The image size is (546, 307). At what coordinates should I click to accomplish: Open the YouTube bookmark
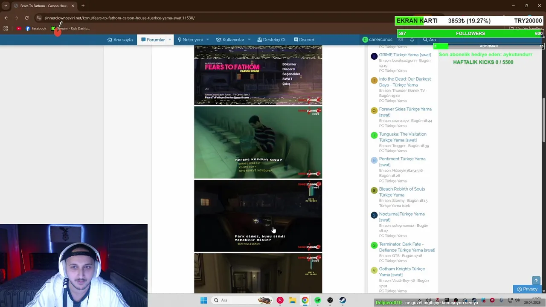[x=19, y=29]
